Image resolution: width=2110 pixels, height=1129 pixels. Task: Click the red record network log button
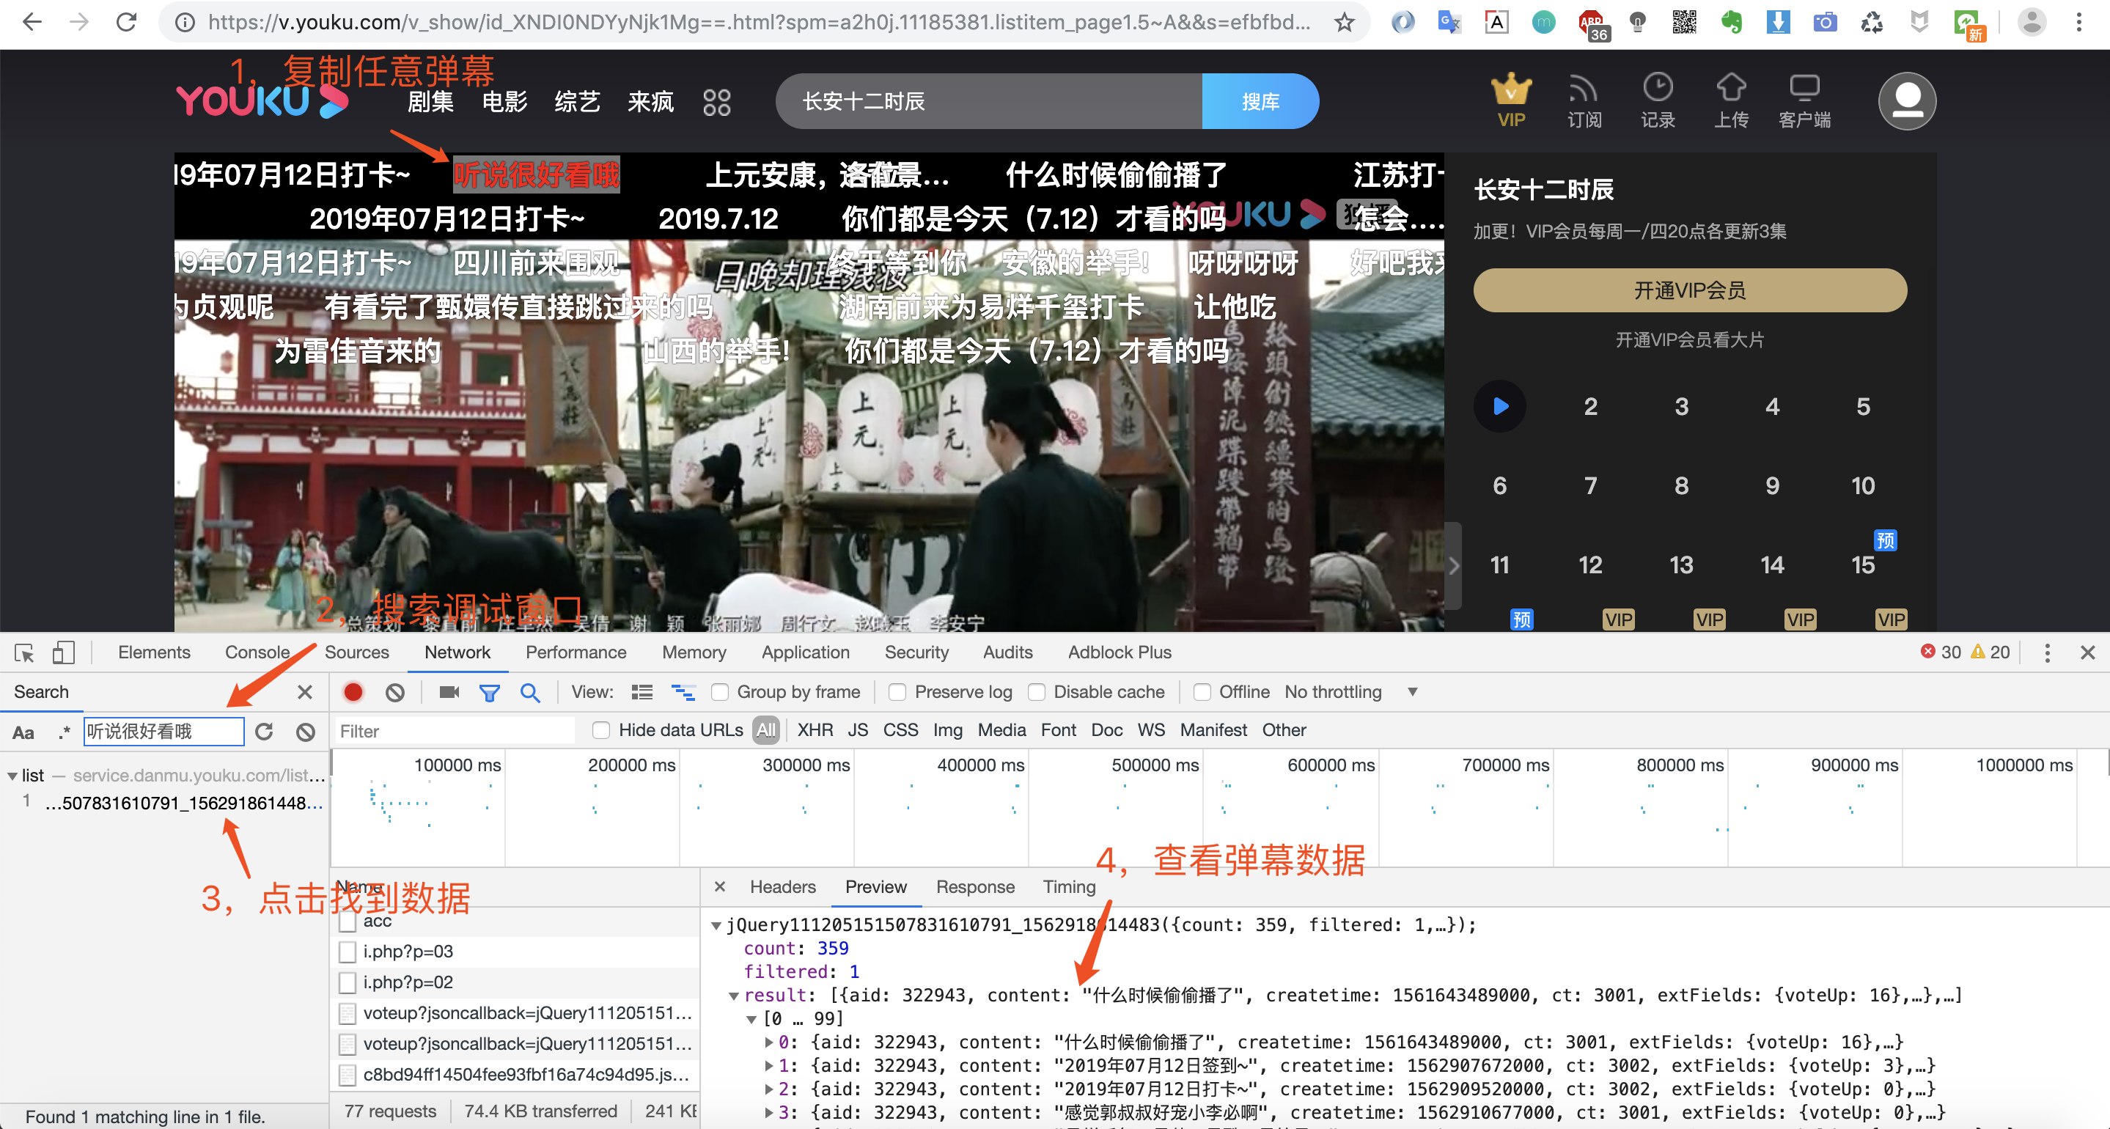[353, 692]
